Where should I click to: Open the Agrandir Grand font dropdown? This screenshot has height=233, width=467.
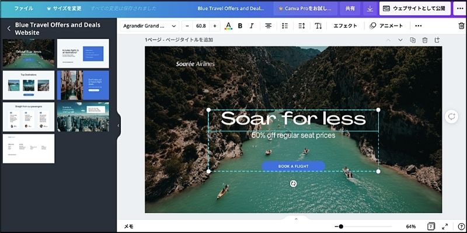149,26
